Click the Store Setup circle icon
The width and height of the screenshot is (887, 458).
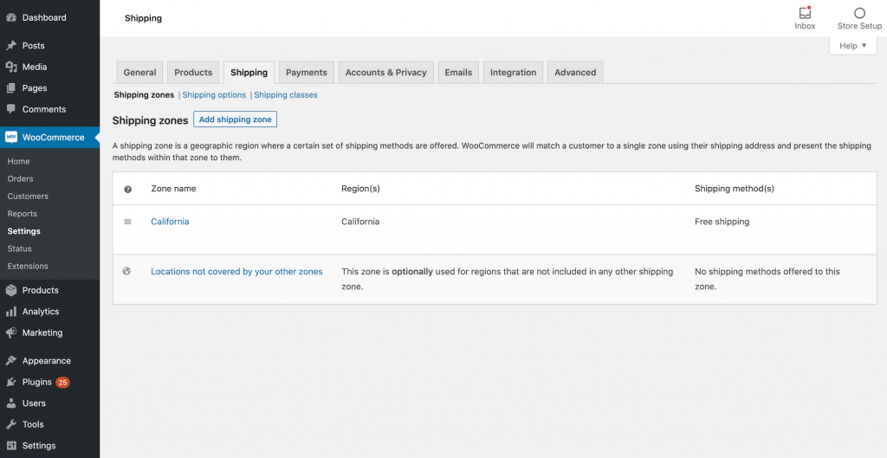[x=859, y=13]
